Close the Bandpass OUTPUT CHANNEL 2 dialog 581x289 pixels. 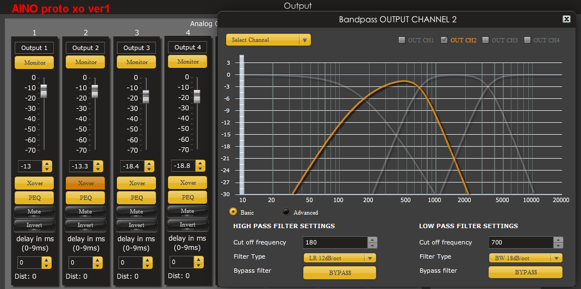click(566, 19)
